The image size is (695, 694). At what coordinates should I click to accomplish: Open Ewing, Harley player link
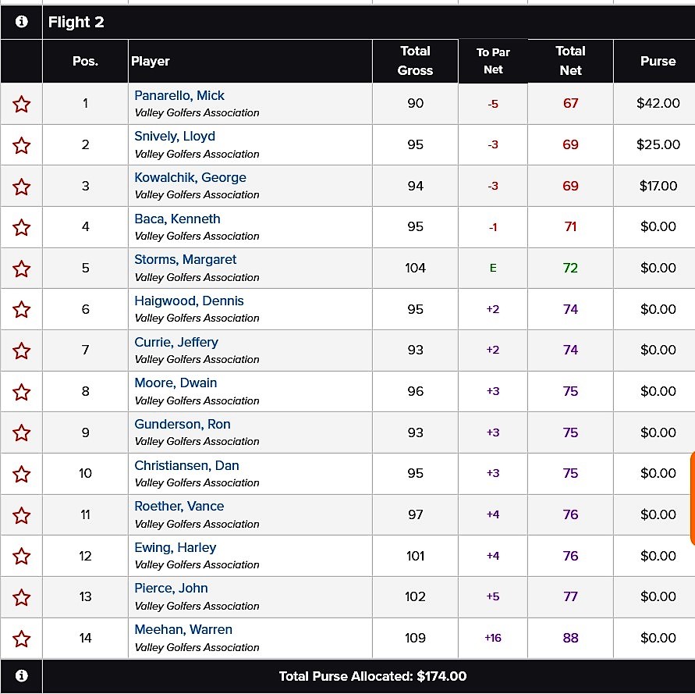[176, 547]
